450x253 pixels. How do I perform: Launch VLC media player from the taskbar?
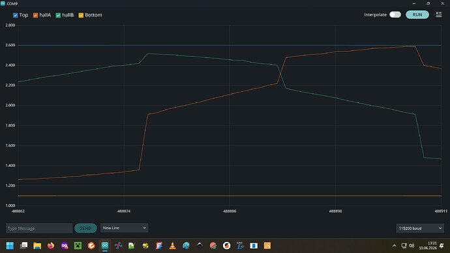pos(172,246)
